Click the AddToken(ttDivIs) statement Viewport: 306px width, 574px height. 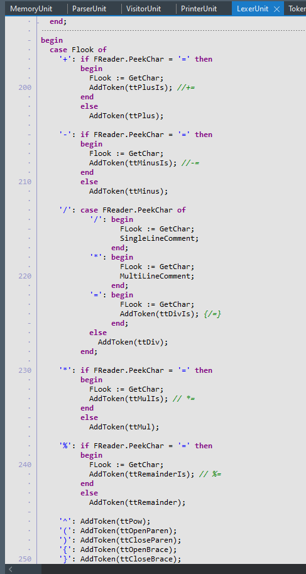coord(159,314)
